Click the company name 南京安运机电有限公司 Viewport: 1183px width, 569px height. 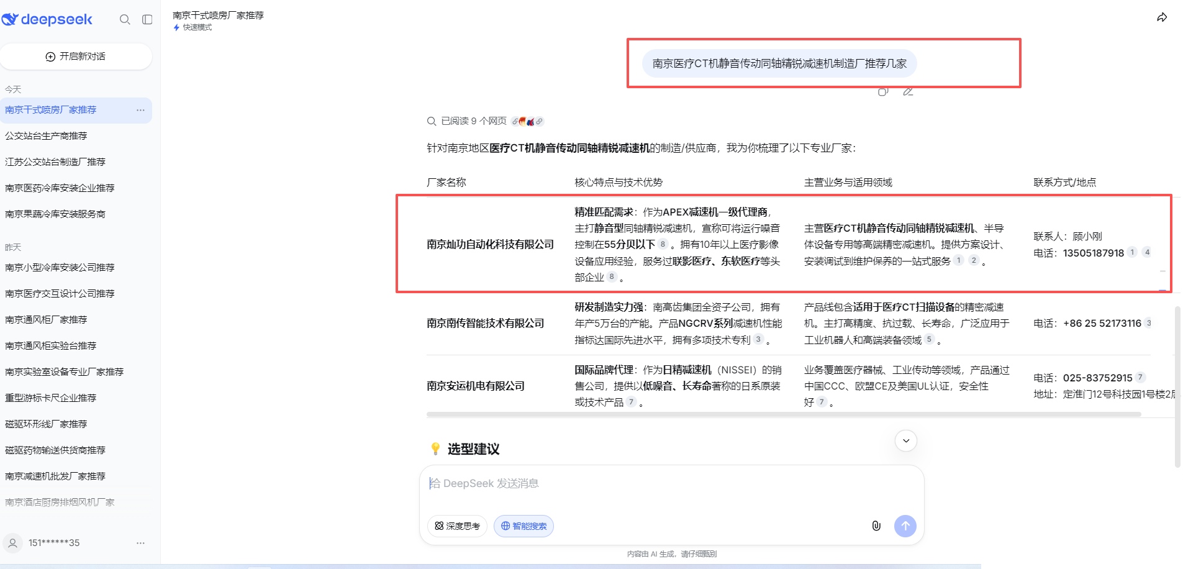476,386
